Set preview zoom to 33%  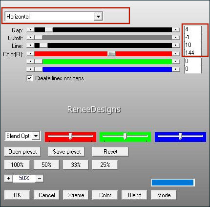(76, 164)
